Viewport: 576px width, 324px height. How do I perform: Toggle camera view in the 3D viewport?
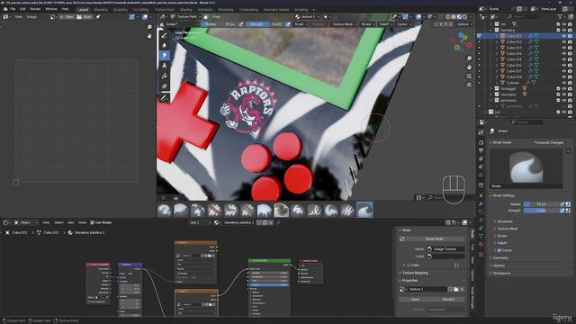pyautogui.click(x=469, y=76)
